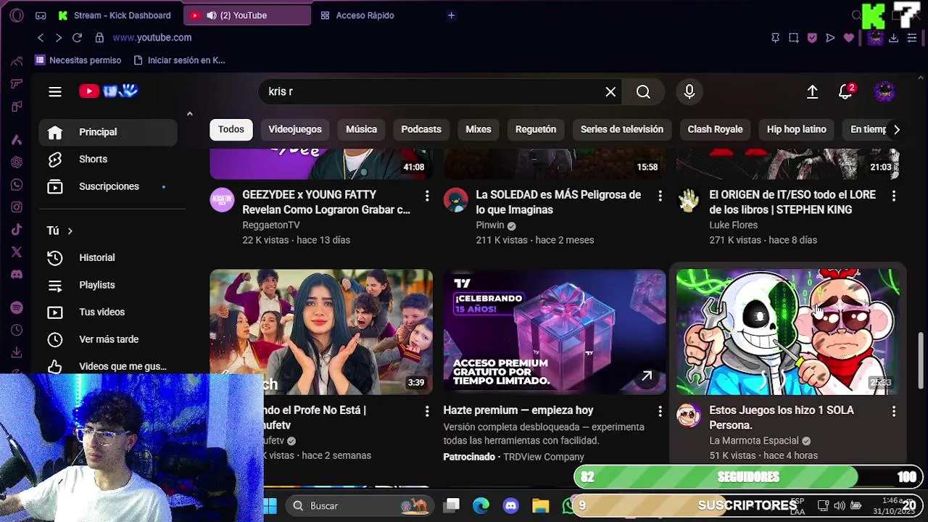
Task: Open the ad blocker shield icon
Action: click(x=812, y=38)
